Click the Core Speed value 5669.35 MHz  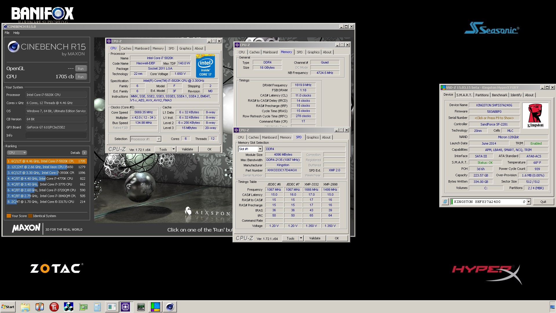pos(144,112)
